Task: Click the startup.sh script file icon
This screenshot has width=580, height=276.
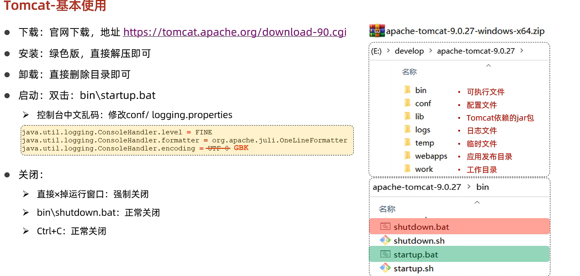Action: 385,268
